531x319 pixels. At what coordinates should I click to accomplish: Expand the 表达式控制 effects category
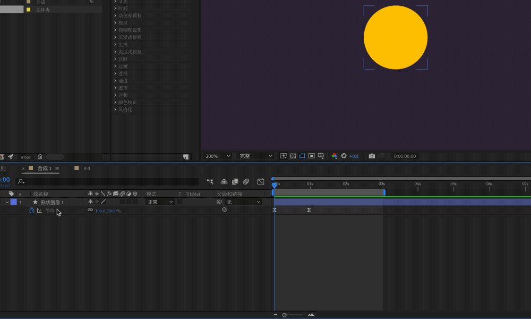tap(115, 52)
